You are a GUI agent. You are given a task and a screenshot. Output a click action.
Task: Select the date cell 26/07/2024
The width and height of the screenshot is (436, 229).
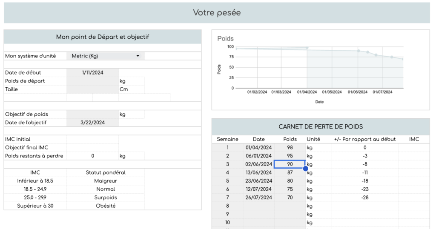tap(258, 197)
